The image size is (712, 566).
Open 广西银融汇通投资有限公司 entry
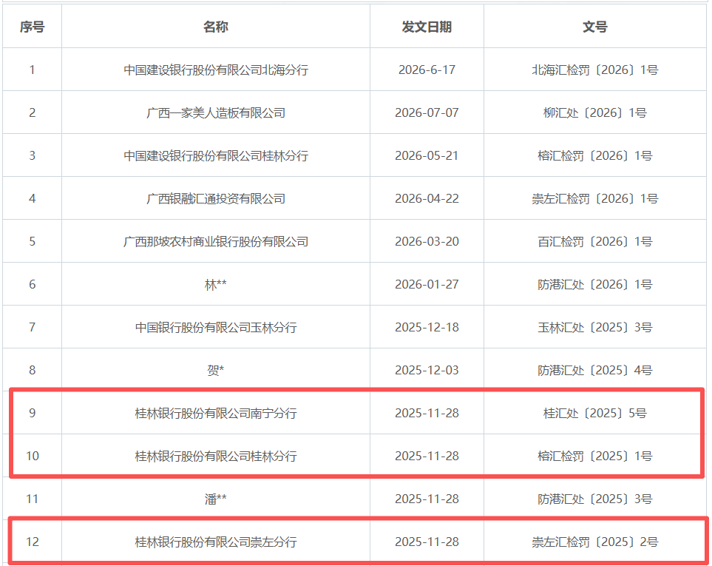(x=216, y=198)
